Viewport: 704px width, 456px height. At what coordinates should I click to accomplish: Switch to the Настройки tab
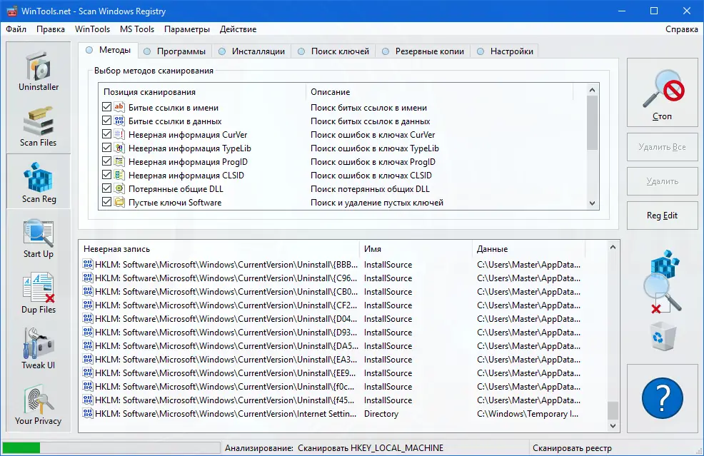point(505,51)
